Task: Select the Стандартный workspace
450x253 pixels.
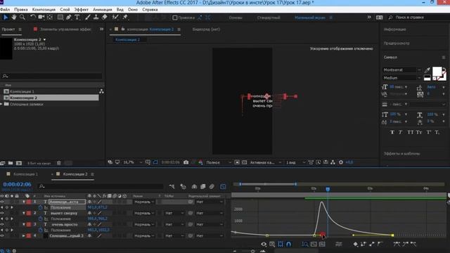Action: pyautogui.click(x=269, y=18)
